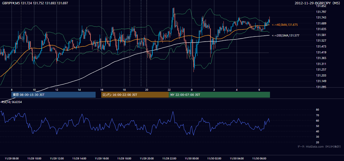Screen dimensions: 344x161
Task: Click hour tick 2 under price chart
Action: (x=214, y=90)
